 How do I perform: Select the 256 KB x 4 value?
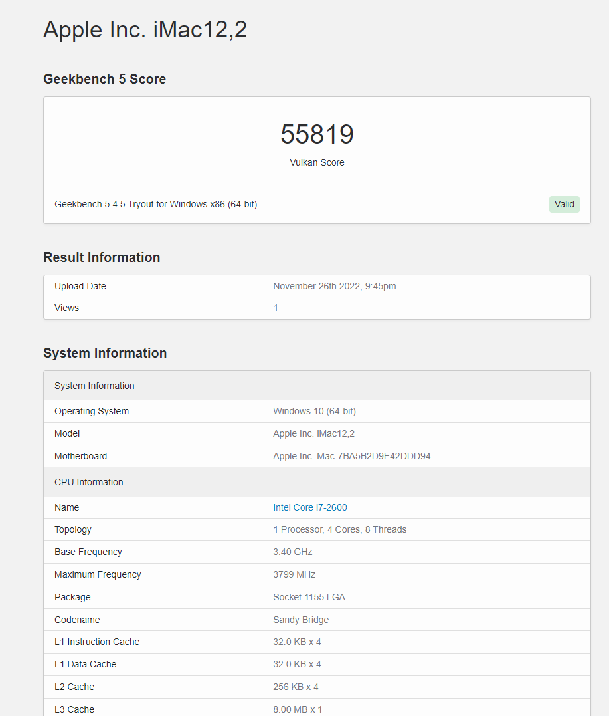(x=296, y=687)
